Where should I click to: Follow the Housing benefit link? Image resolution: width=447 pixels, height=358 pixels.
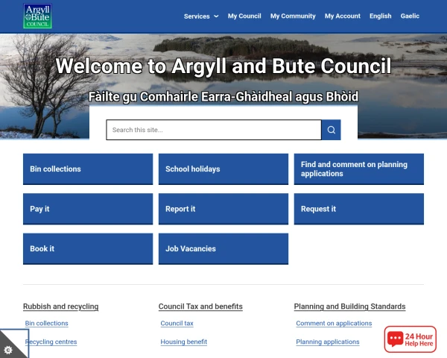tap(183, 342)
